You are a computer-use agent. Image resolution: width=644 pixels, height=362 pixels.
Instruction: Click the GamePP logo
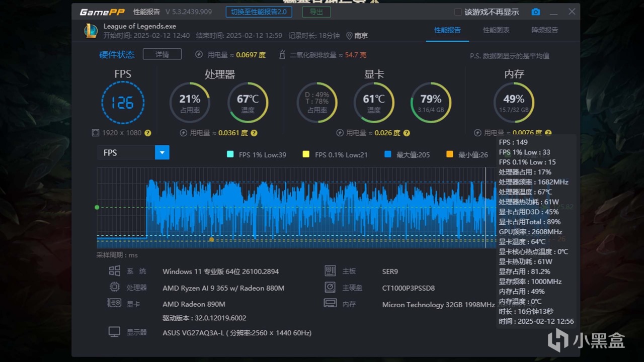(x=102, y=12)
